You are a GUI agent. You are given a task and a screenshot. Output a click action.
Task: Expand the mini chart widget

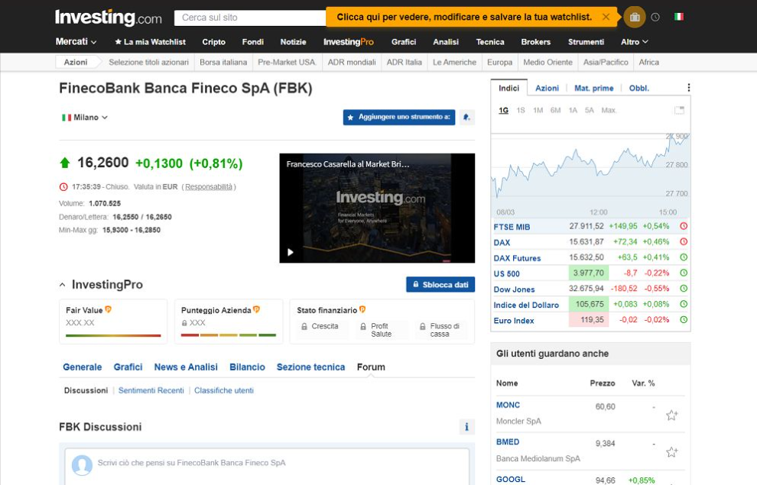coord(679,111)
